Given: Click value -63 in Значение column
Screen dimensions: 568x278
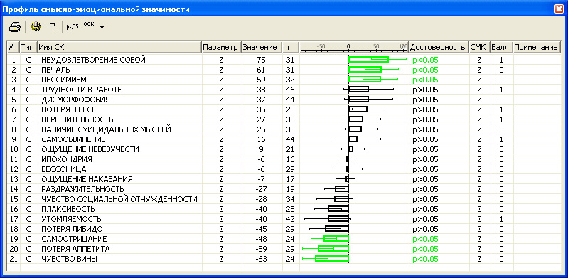Looking at the screenshot, I should coord(261,259).
